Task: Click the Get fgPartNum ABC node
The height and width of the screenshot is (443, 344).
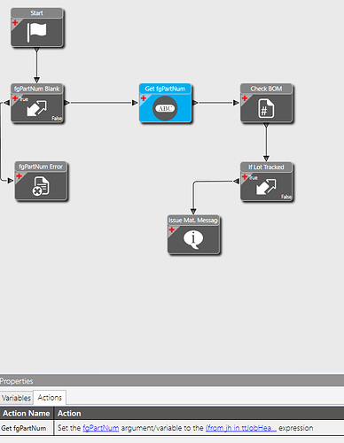Action: pos(165,103)
